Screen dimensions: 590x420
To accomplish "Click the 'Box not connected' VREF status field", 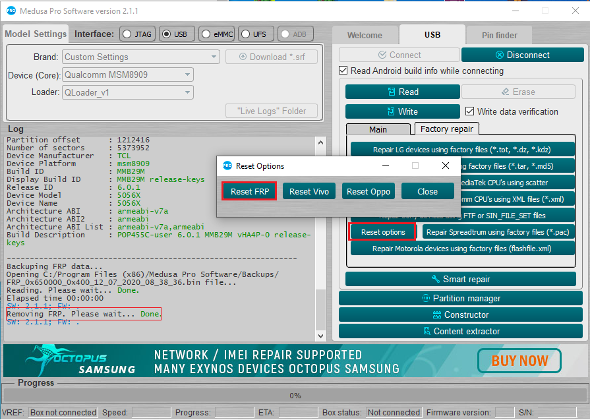I will [63, 413].
